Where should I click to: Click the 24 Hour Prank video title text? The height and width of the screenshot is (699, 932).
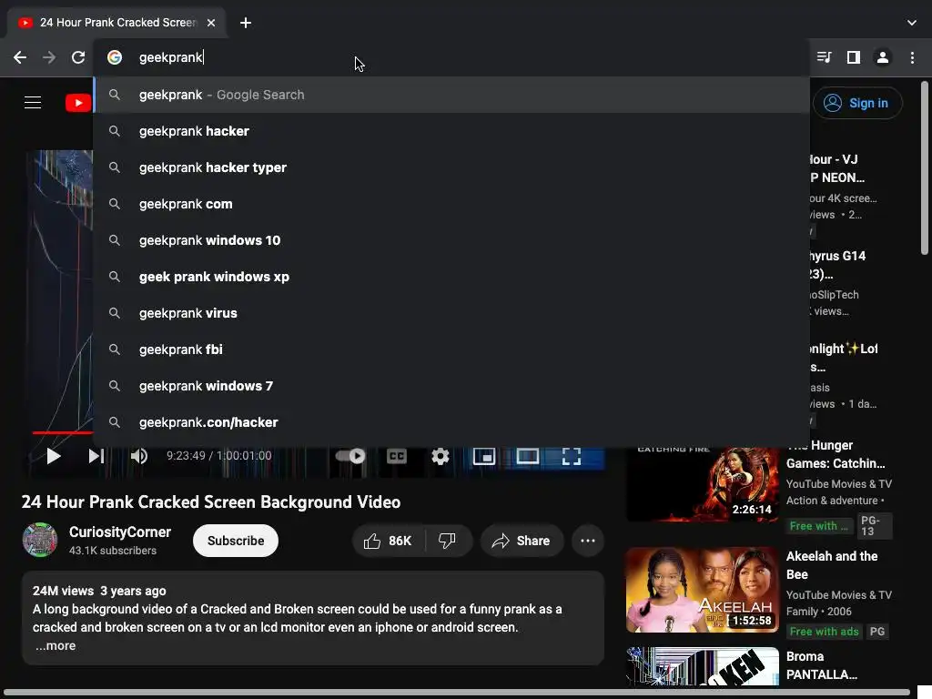click(211, 502)
